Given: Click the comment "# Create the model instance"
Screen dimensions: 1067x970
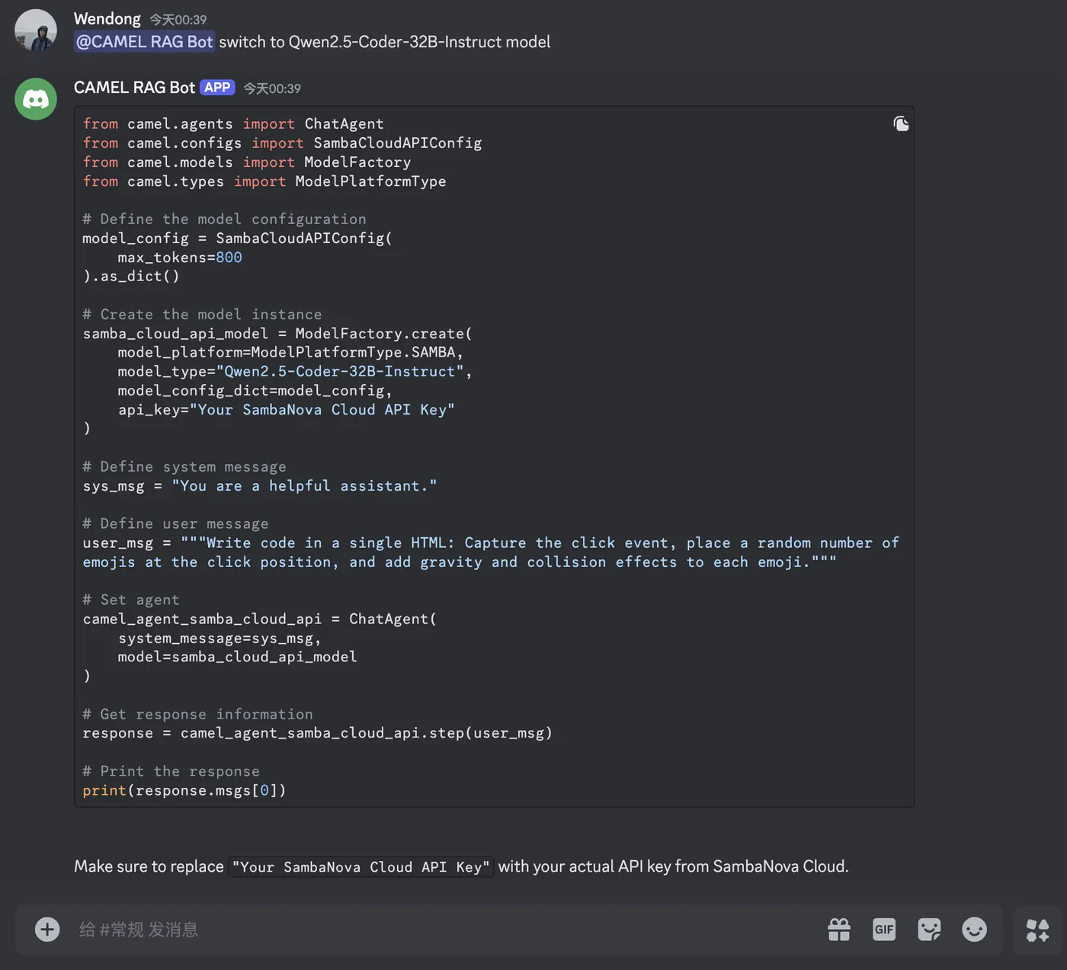Looking at the screenshot, I should (202, 314).
